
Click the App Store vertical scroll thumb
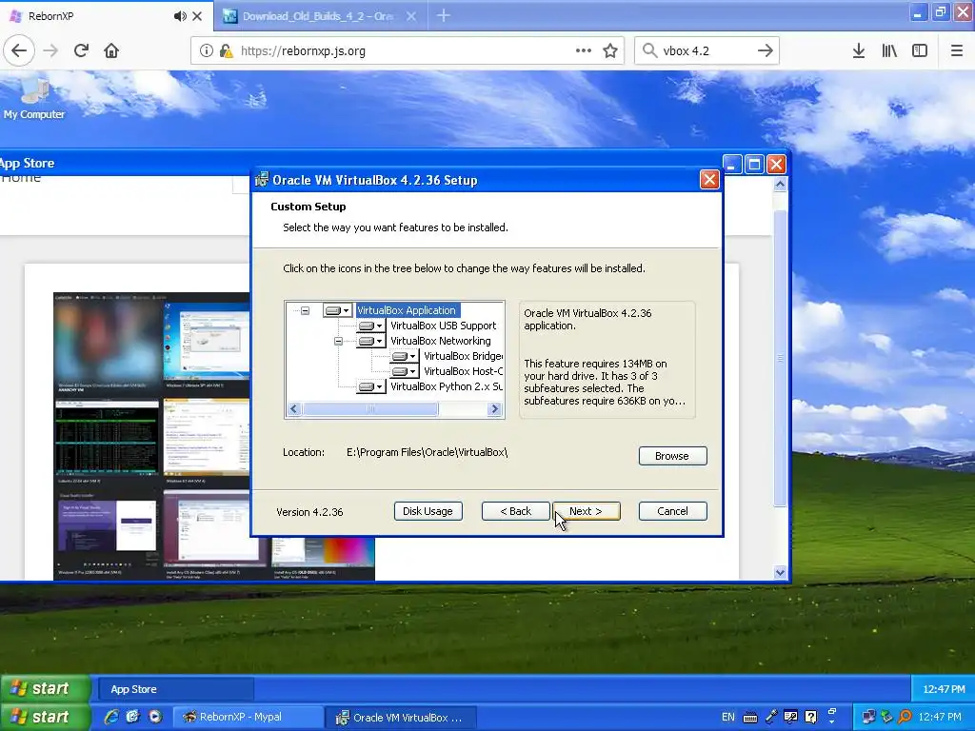pos(781,359)
